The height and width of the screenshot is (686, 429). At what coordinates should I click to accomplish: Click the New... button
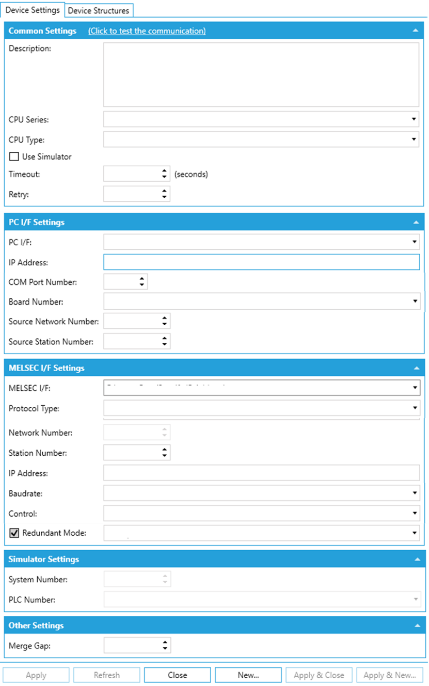pos(248,675)
